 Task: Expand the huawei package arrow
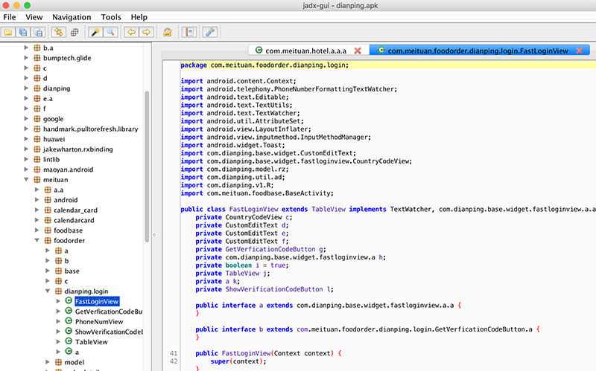pyautogui.click(x=26, y=139)
